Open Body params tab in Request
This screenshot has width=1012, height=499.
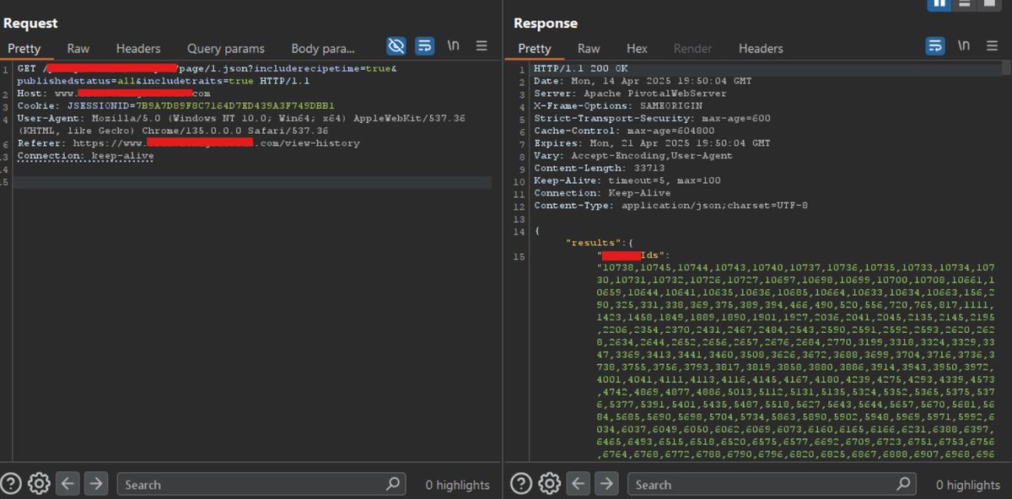tap(323, 49)
